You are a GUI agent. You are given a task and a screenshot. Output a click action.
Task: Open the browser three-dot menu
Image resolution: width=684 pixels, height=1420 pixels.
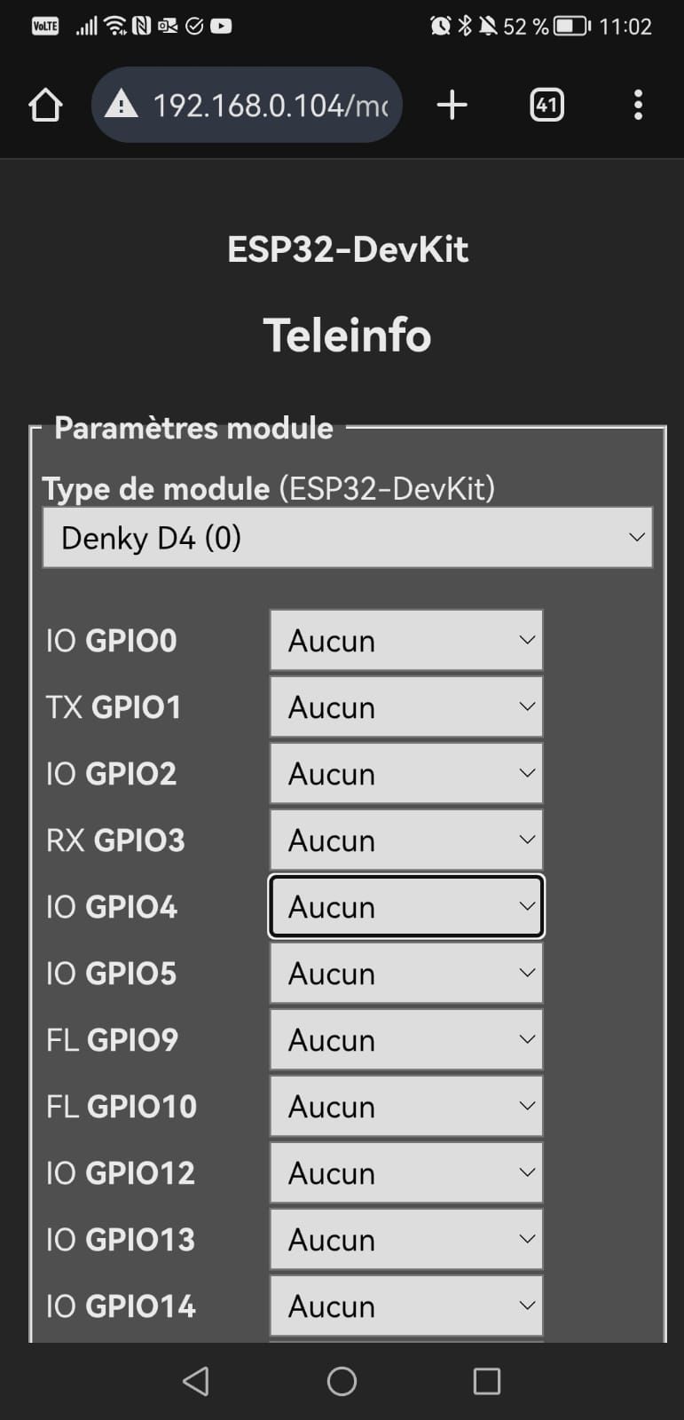pyautogui.click(x=638, y=105)
